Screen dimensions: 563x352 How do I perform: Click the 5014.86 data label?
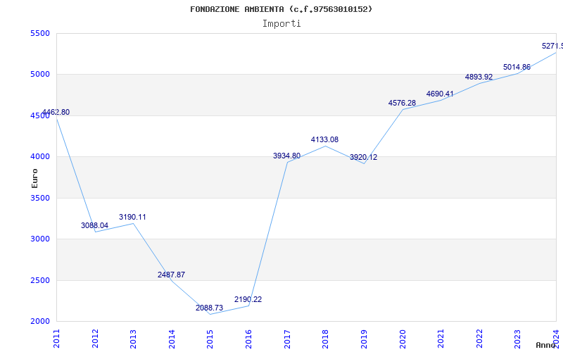click(517, 68)
